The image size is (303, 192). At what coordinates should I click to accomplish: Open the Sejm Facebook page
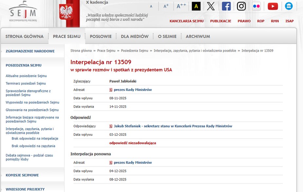(x=226, y=6)
